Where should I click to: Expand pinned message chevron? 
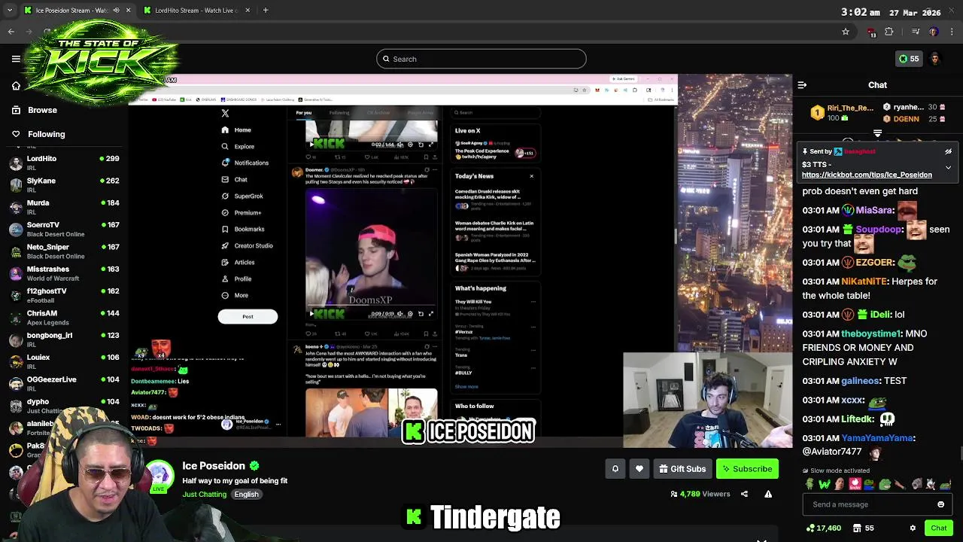pyautogui.click(x=948, y=167)
